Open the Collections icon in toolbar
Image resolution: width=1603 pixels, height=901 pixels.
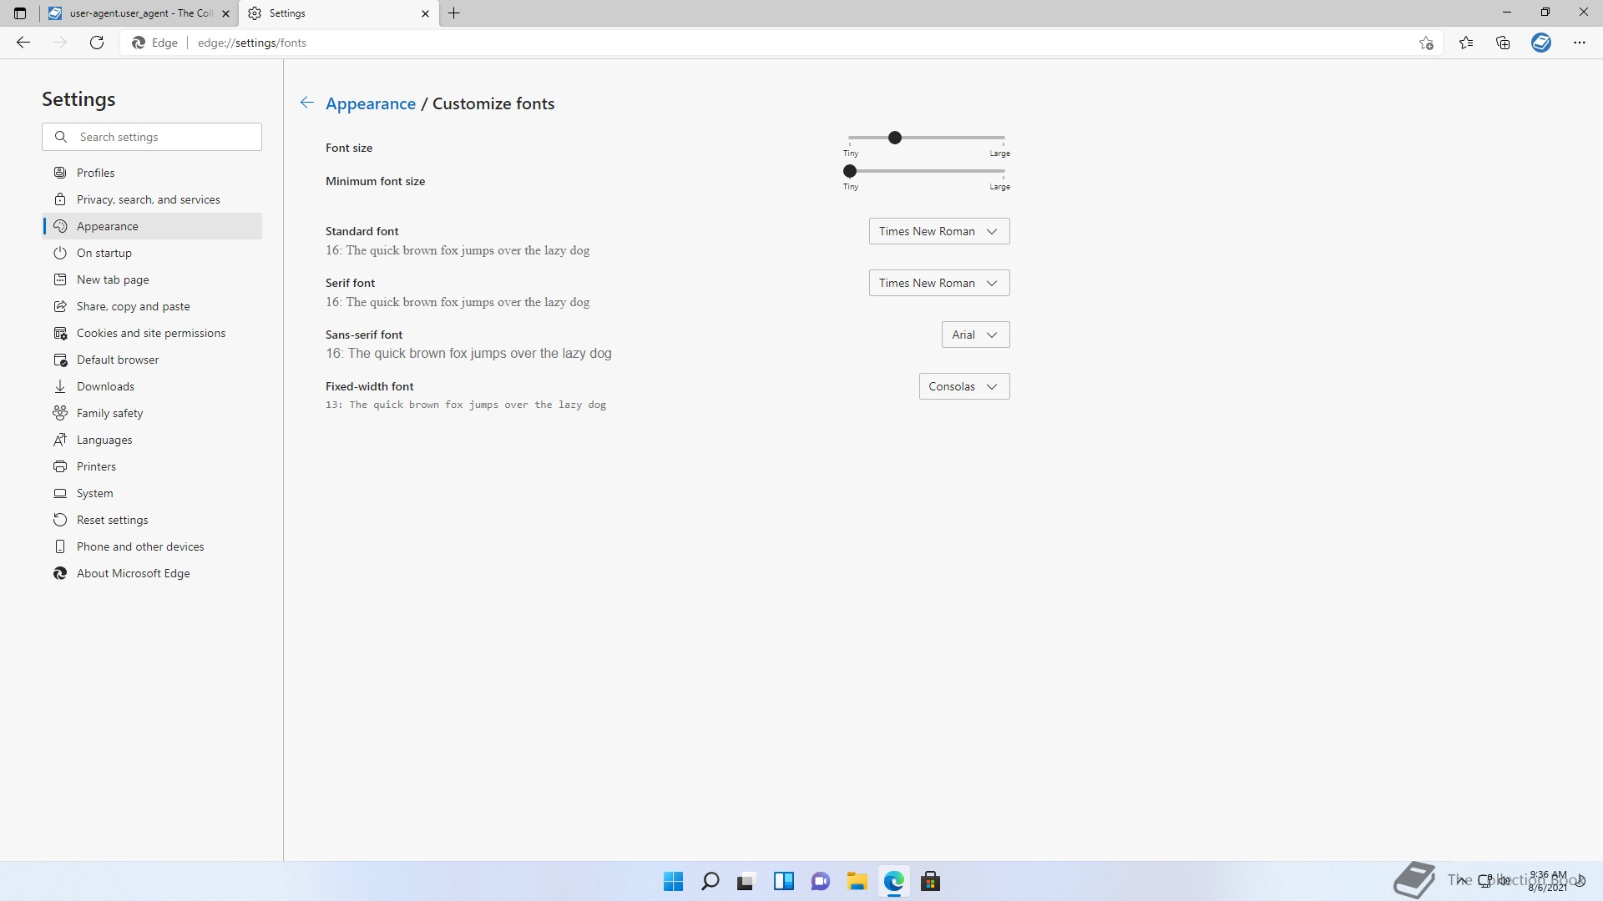(x=1503, y=43)
